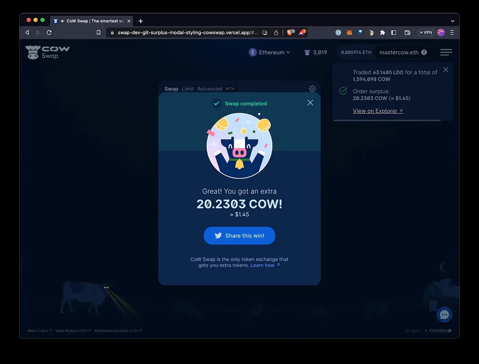Select the Advanced BETA tab
Screen dimensions: 479x364
pos(210,88)
